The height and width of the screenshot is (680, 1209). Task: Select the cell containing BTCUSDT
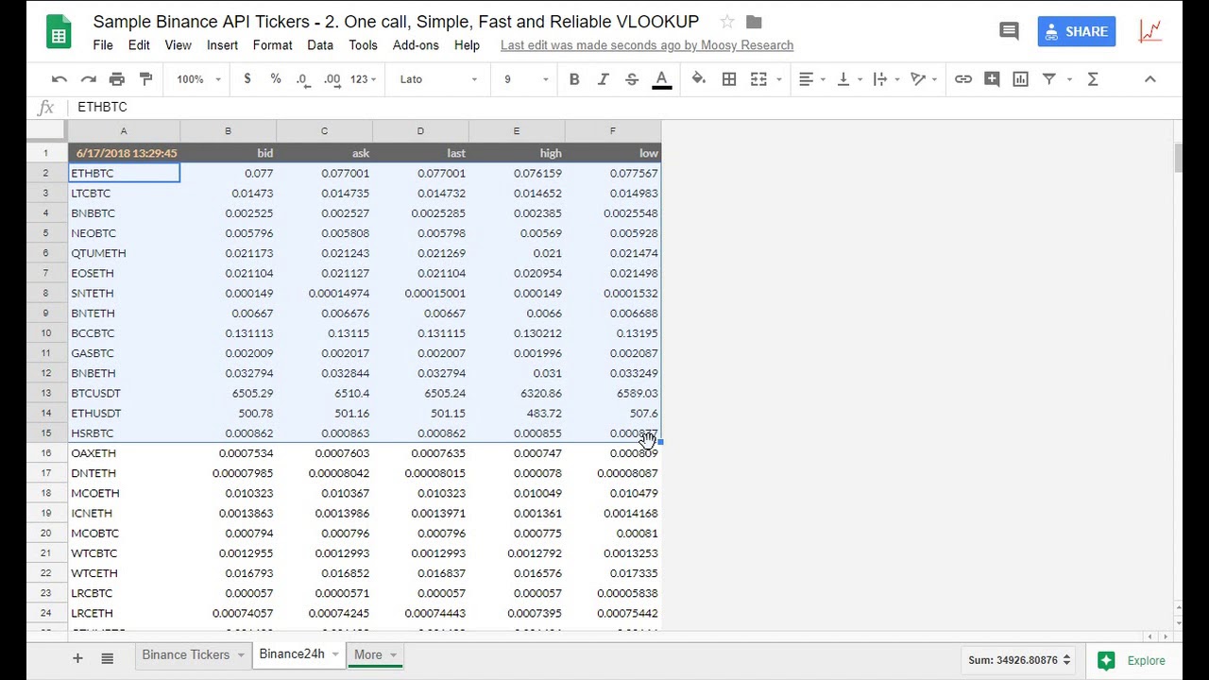[x=123, y=393]
